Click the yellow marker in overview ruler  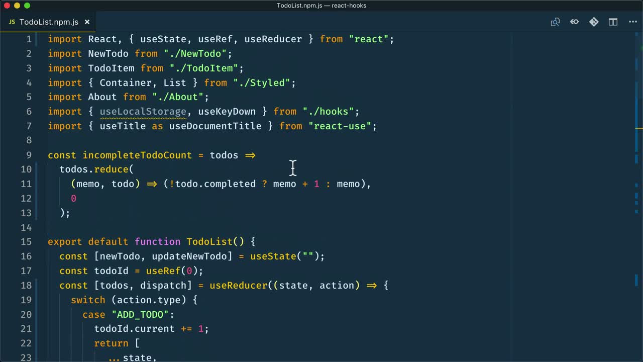638,129
